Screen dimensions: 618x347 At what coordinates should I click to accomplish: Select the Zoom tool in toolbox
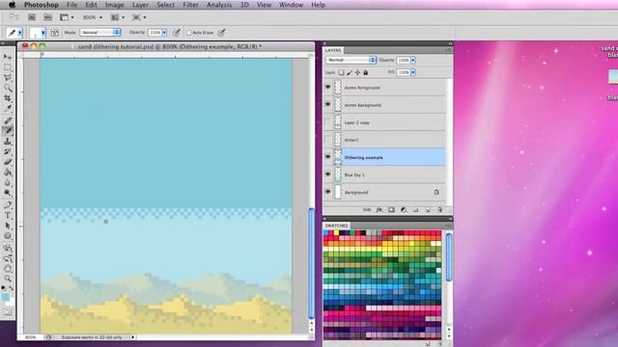(8, 279)
